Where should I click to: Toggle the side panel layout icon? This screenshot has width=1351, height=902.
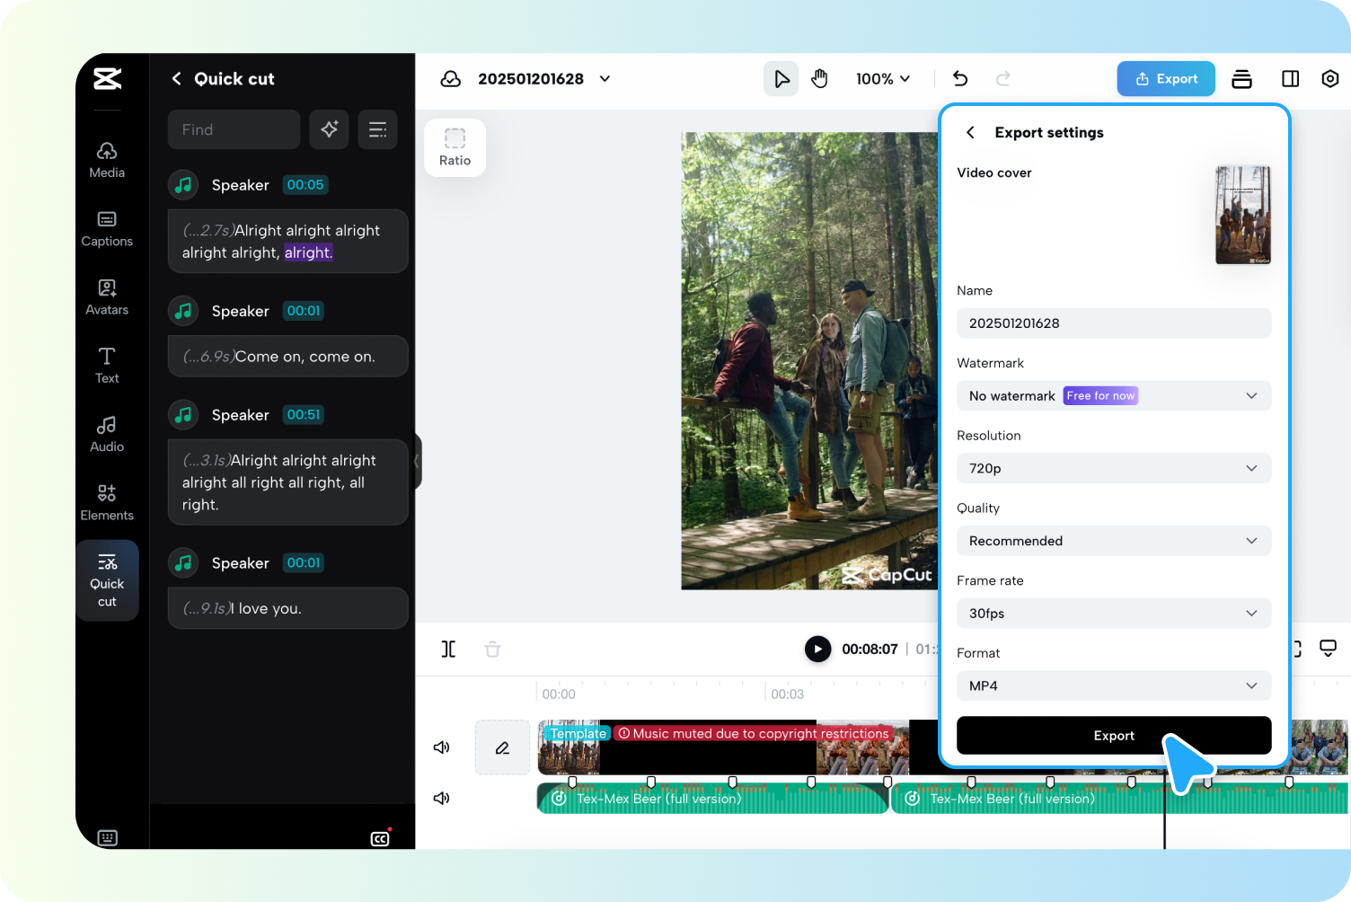1291,79
